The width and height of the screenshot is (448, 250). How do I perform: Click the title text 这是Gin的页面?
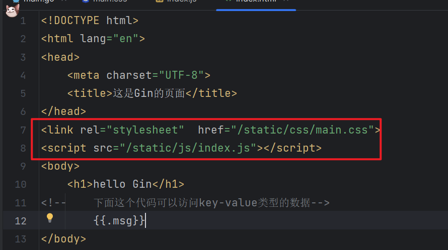coord(149,93)
